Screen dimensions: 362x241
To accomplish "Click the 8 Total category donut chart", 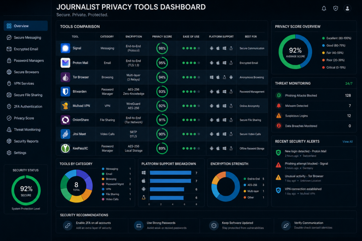I will pos(76,186).
